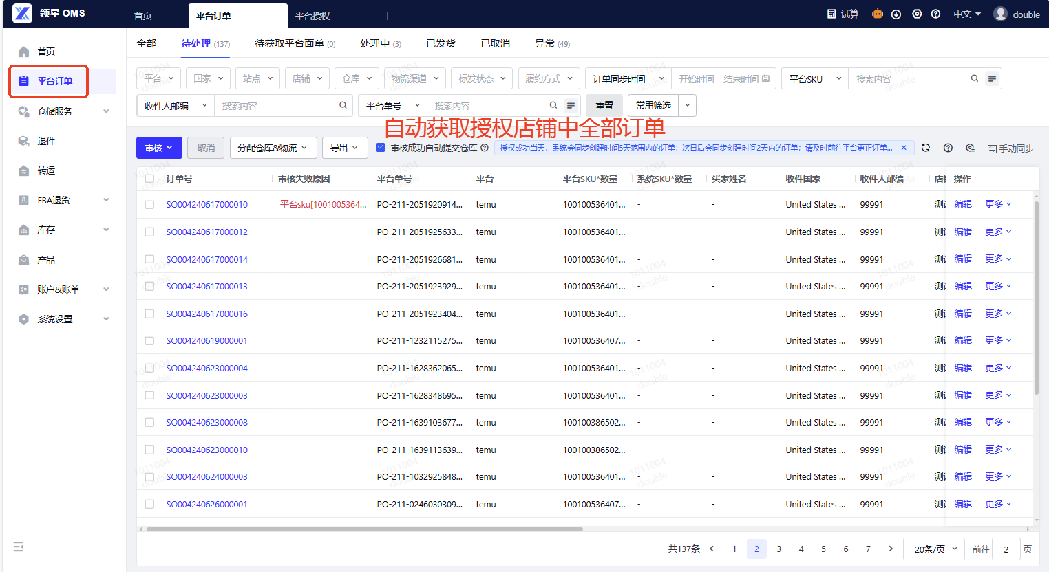
Task: Open the 平台授权 top tab
Action: (x=312, y=15)
